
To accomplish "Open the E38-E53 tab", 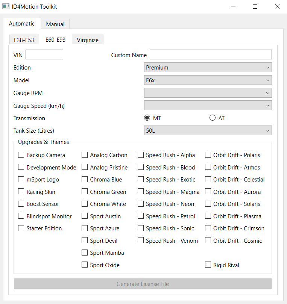I will (x=24, y=40).
